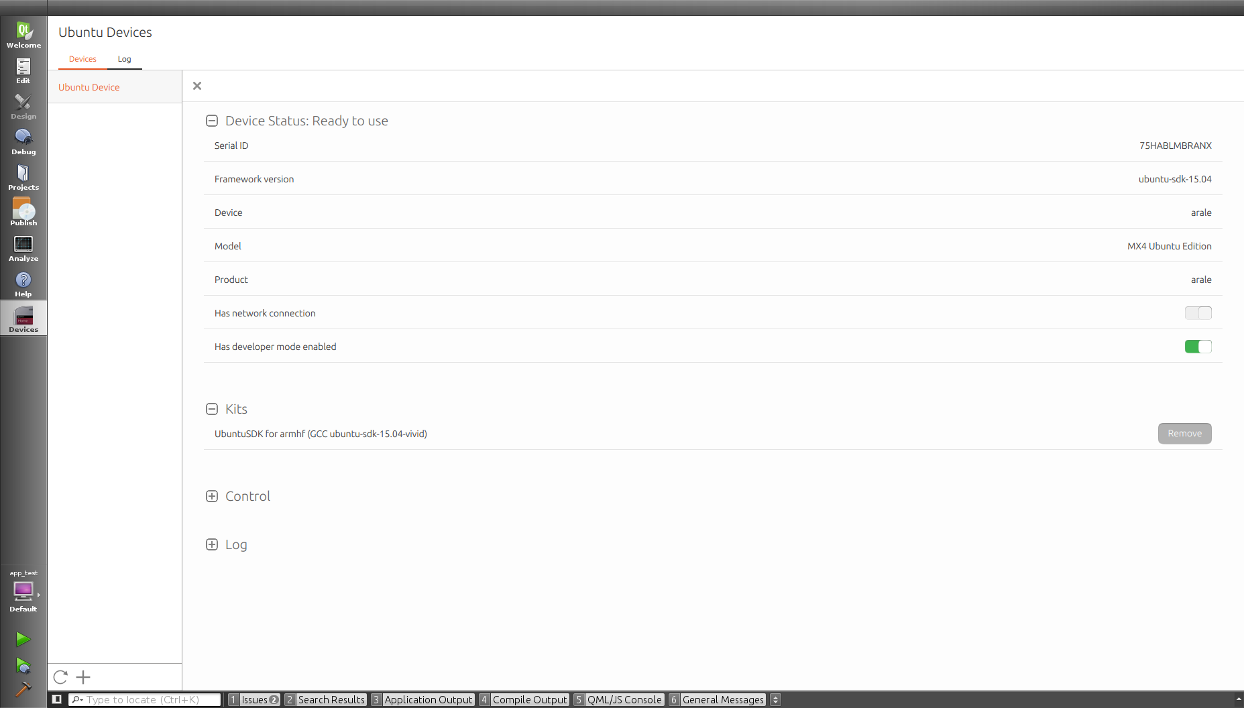Open the Help mode
This screenshot has height=708, width=1244.
point(23,284)
